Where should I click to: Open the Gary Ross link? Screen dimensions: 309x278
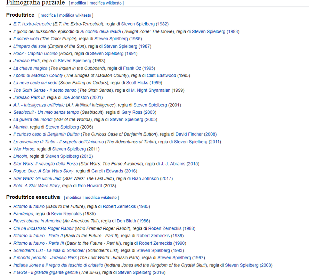(x=132, y=112)
